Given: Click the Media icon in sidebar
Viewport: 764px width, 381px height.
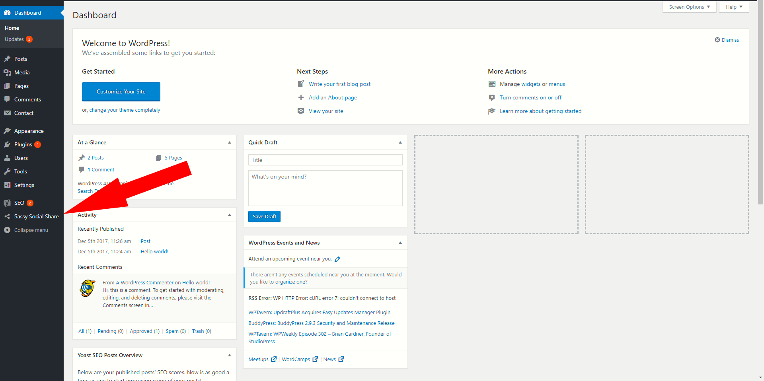Looking at the screenshot, I should click(7, 72).
